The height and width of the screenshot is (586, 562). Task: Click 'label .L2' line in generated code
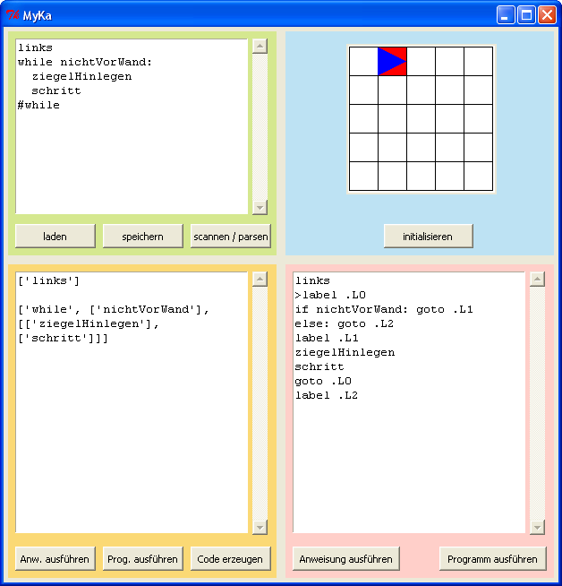(327, 395)
